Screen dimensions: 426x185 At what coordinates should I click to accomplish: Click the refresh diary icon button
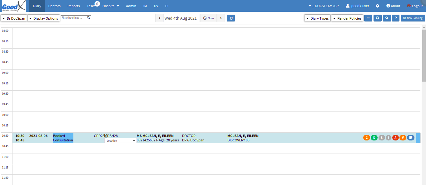coord(231,18)
